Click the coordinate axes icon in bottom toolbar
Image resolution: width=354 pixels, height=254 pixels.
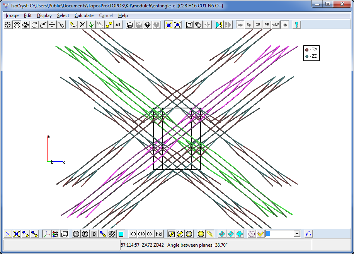[46, 234]
